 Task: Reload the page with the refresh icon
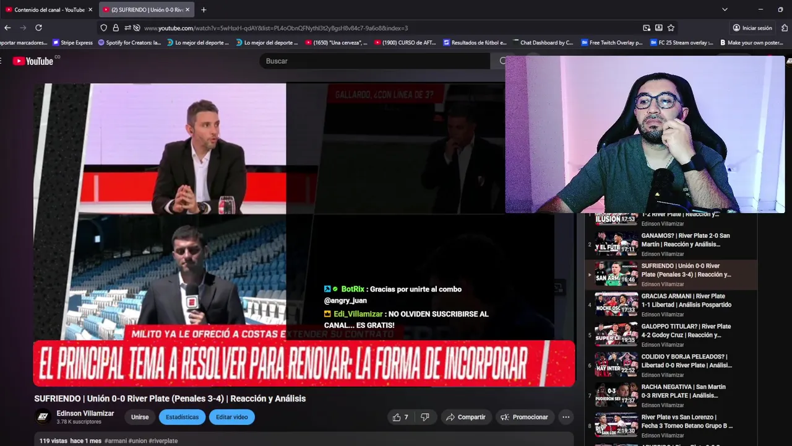coord(38,28)
